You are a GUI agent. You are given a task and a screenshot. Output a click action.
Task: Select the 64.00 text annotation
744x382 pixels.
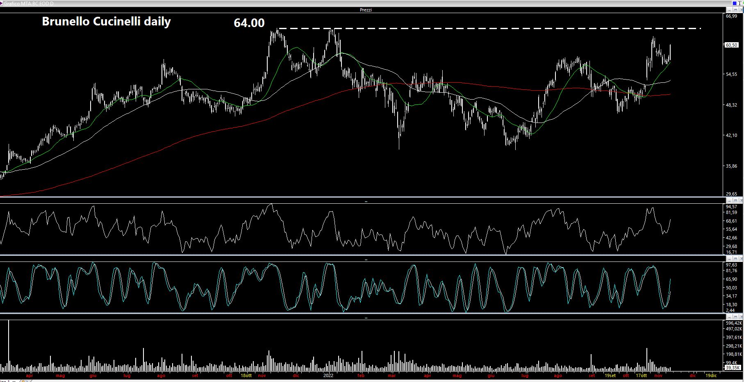(249, 23)
